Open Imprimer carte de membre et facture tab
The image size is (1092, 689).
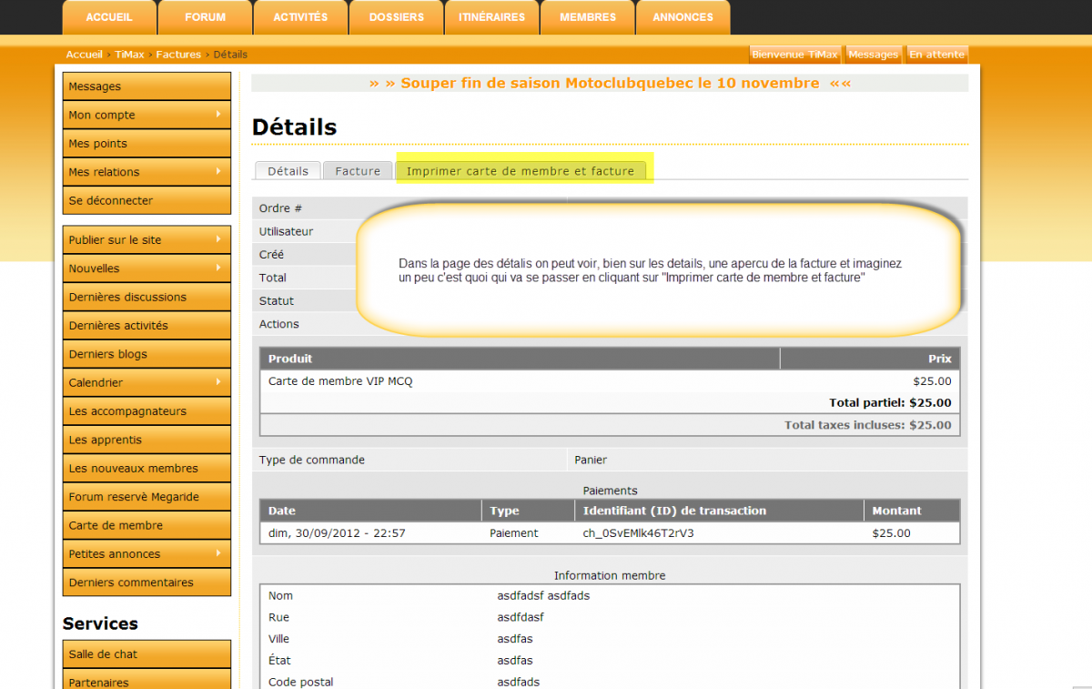point(521,170)
